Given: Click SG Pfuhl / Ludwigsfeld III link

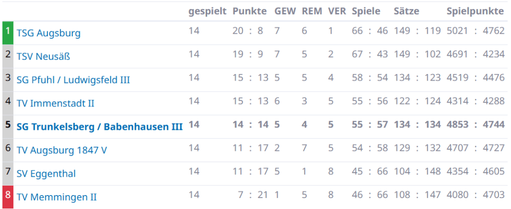Looking at the screenshot, I should [x=73, y=80].
